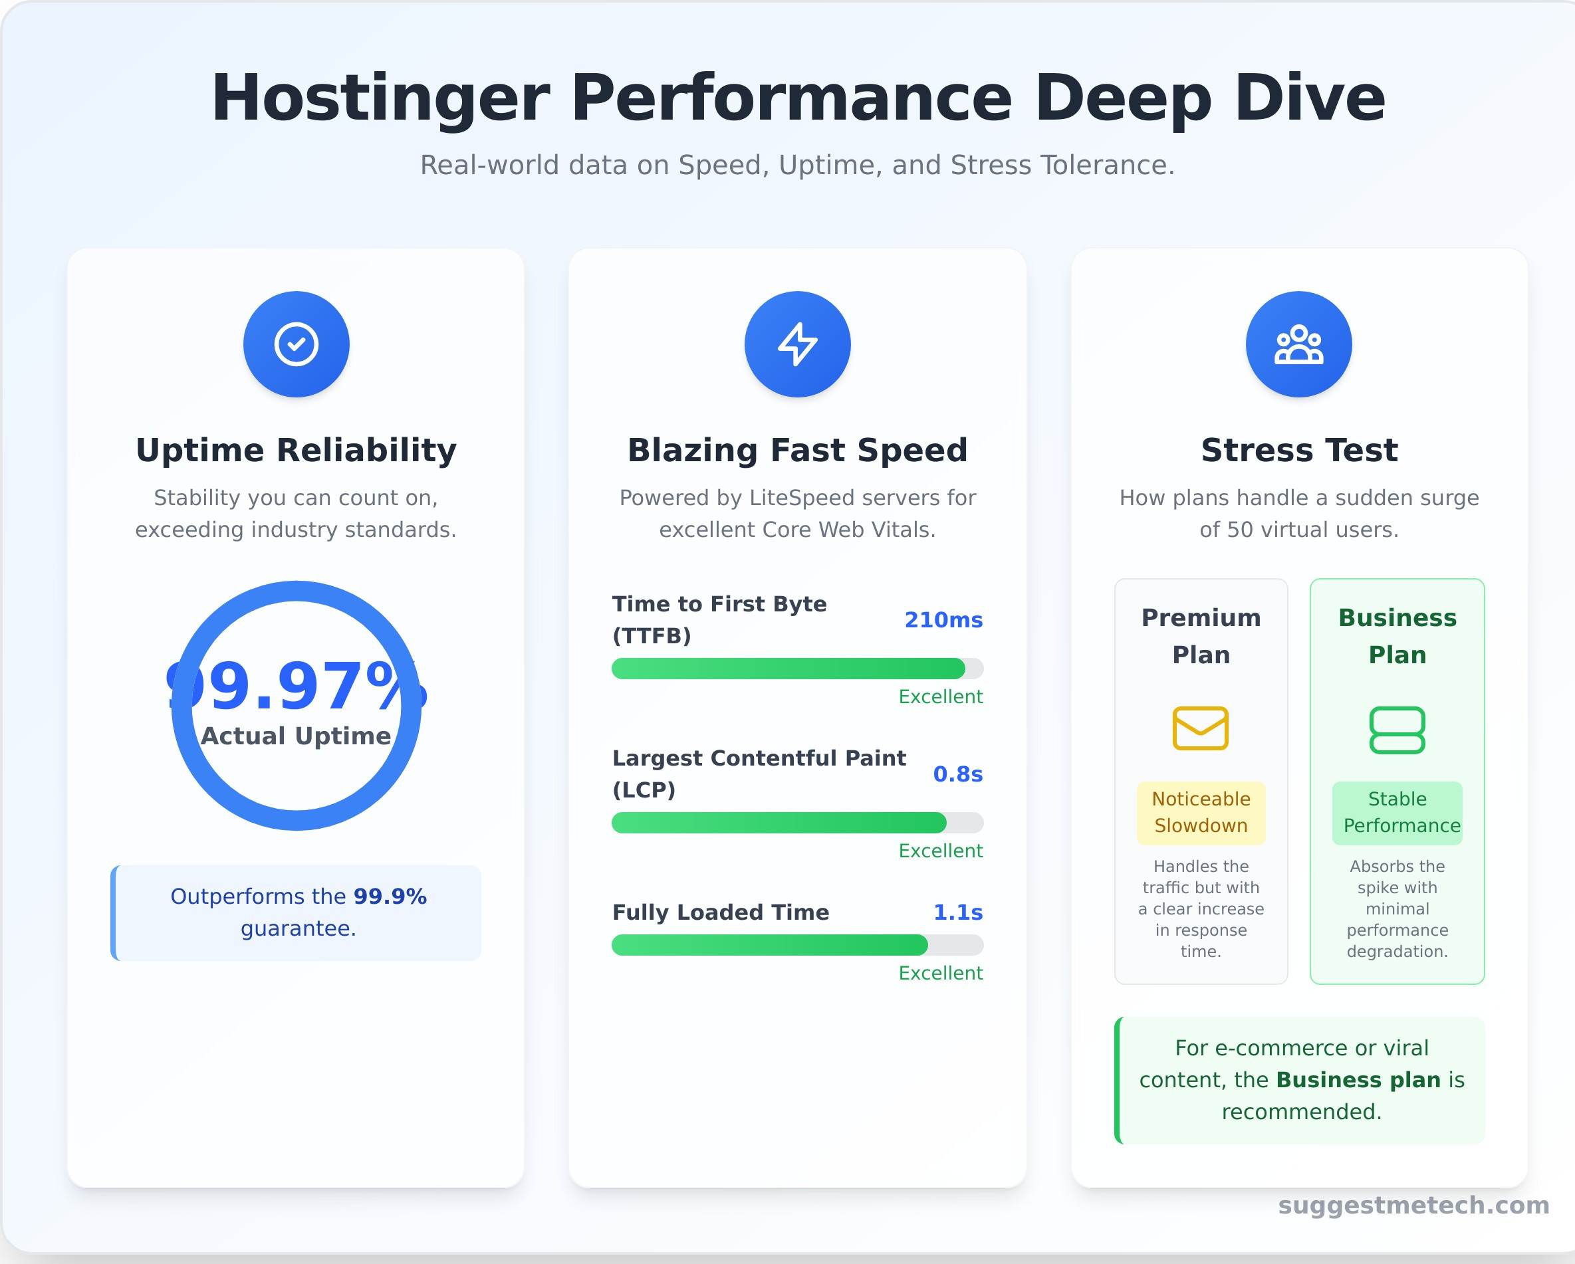This screenshot has height=1264, width=1575.
Task: Click the checkmark icon above Uptime Reliability
Action: click(x=296, y=343)
